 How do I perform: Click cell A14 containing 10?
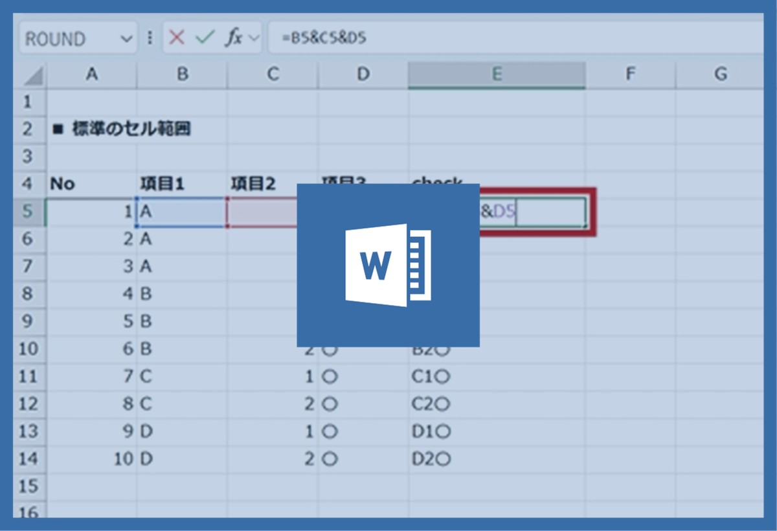point(91,459)
